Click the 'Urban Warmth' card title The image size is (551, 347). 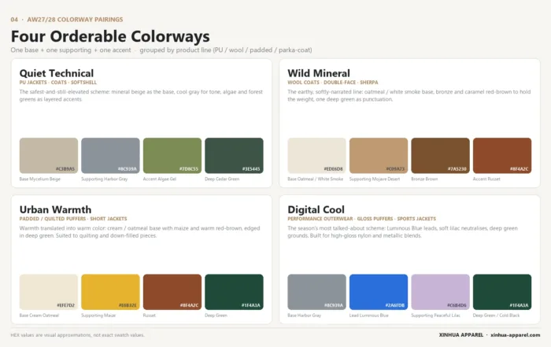[x=55, y=209]
